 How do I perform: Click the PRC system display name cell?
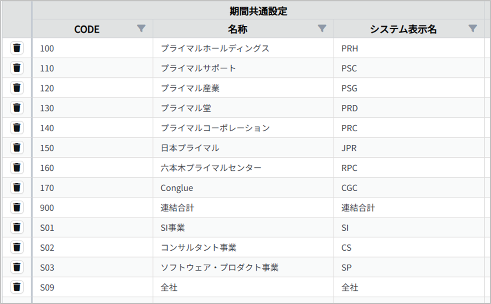[349, 128]
